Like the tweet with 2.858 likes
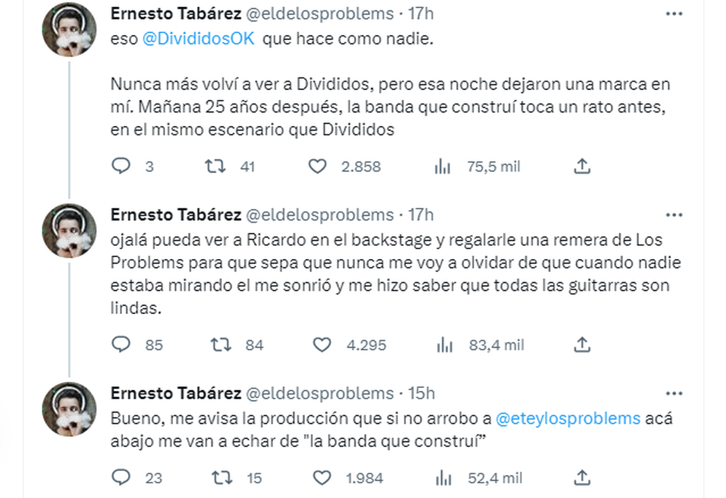Viewport: 726px width, 498px height. click(x=317, y=166)
